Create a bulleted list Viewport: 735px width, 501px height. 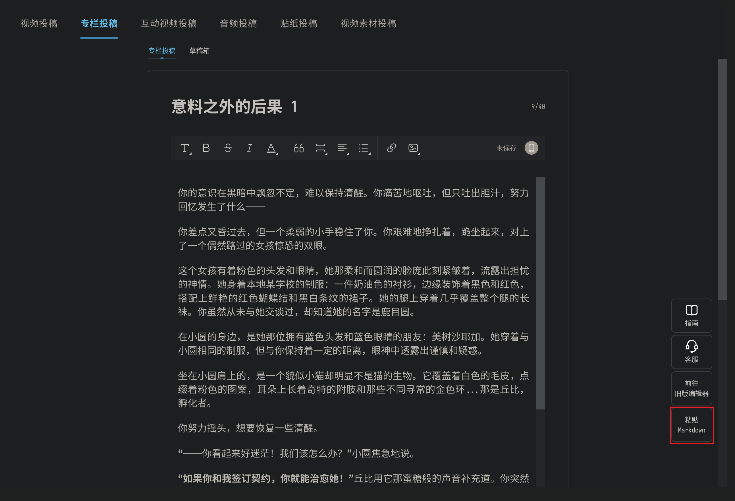pos(364,148)
